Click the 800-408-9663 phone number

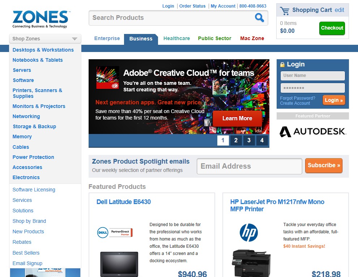[x=253, y=6]
